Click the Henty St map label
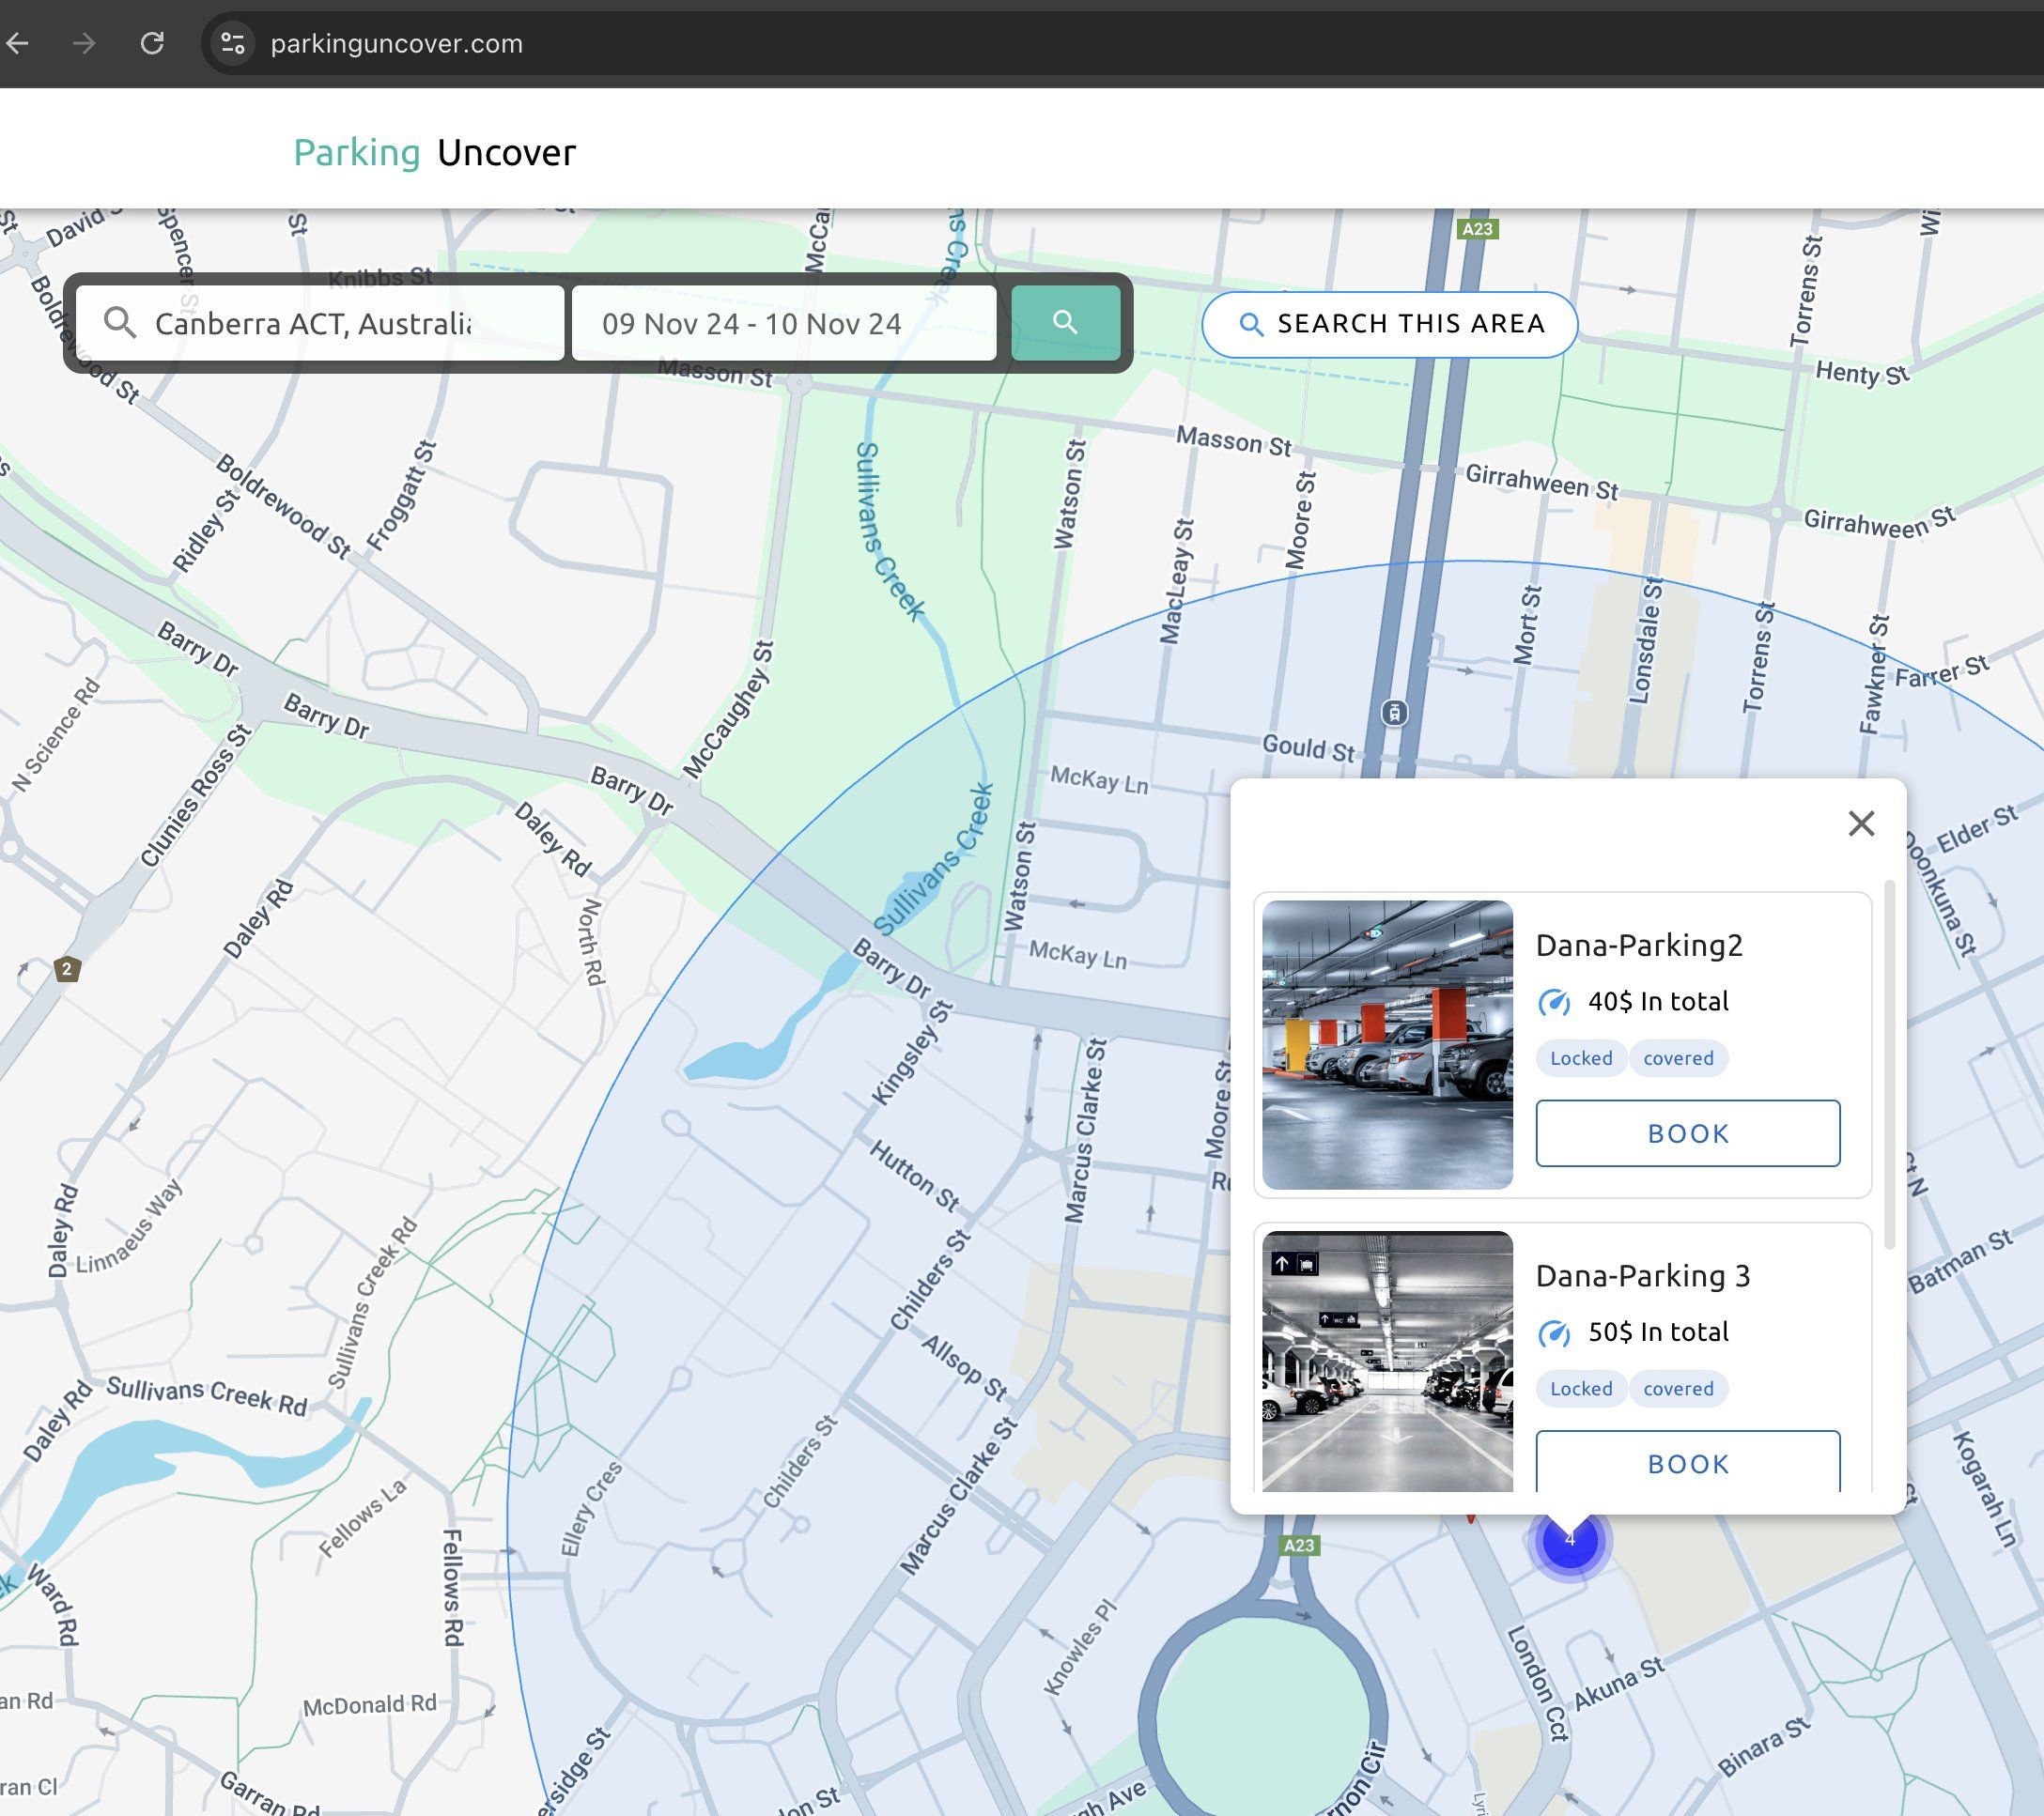This screenshot has width=2044, height=1816. (1862, 374)
